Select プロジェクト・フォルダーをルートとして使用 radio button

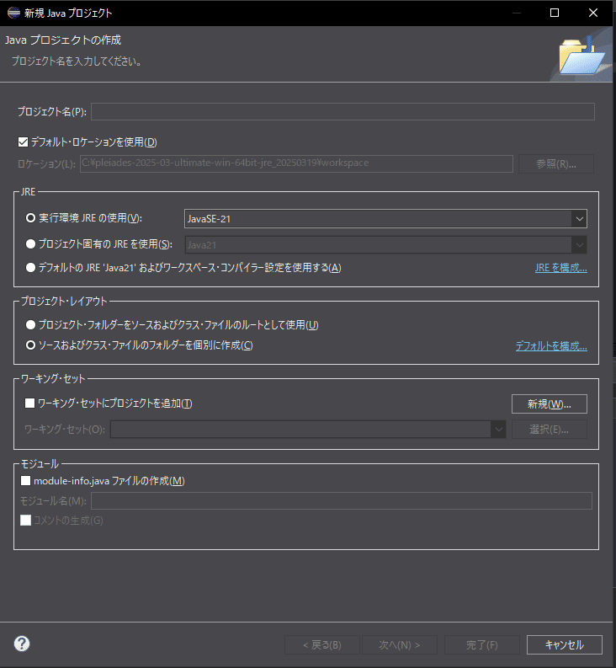click(x=31, y=325)
